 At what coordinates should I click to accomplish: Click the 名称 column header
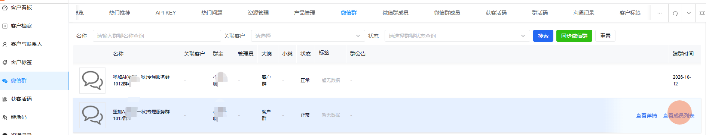(x=118, y=54)
